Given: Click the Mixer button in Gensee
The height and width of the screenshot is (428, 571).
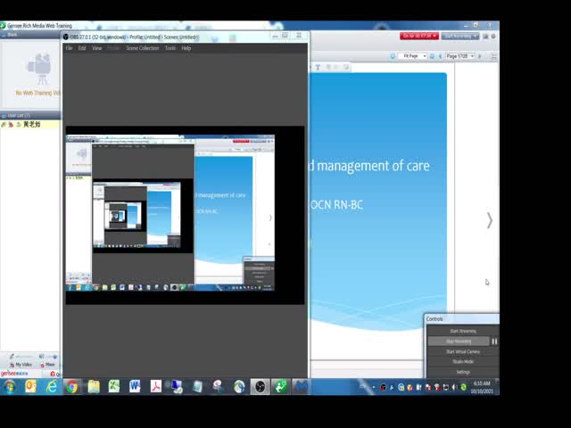Looking at the screenshot, I should [x=47, y=365].
